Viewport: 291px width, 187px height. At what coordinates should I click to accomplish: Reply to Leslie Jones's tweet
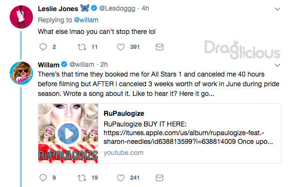click(43, 47)
